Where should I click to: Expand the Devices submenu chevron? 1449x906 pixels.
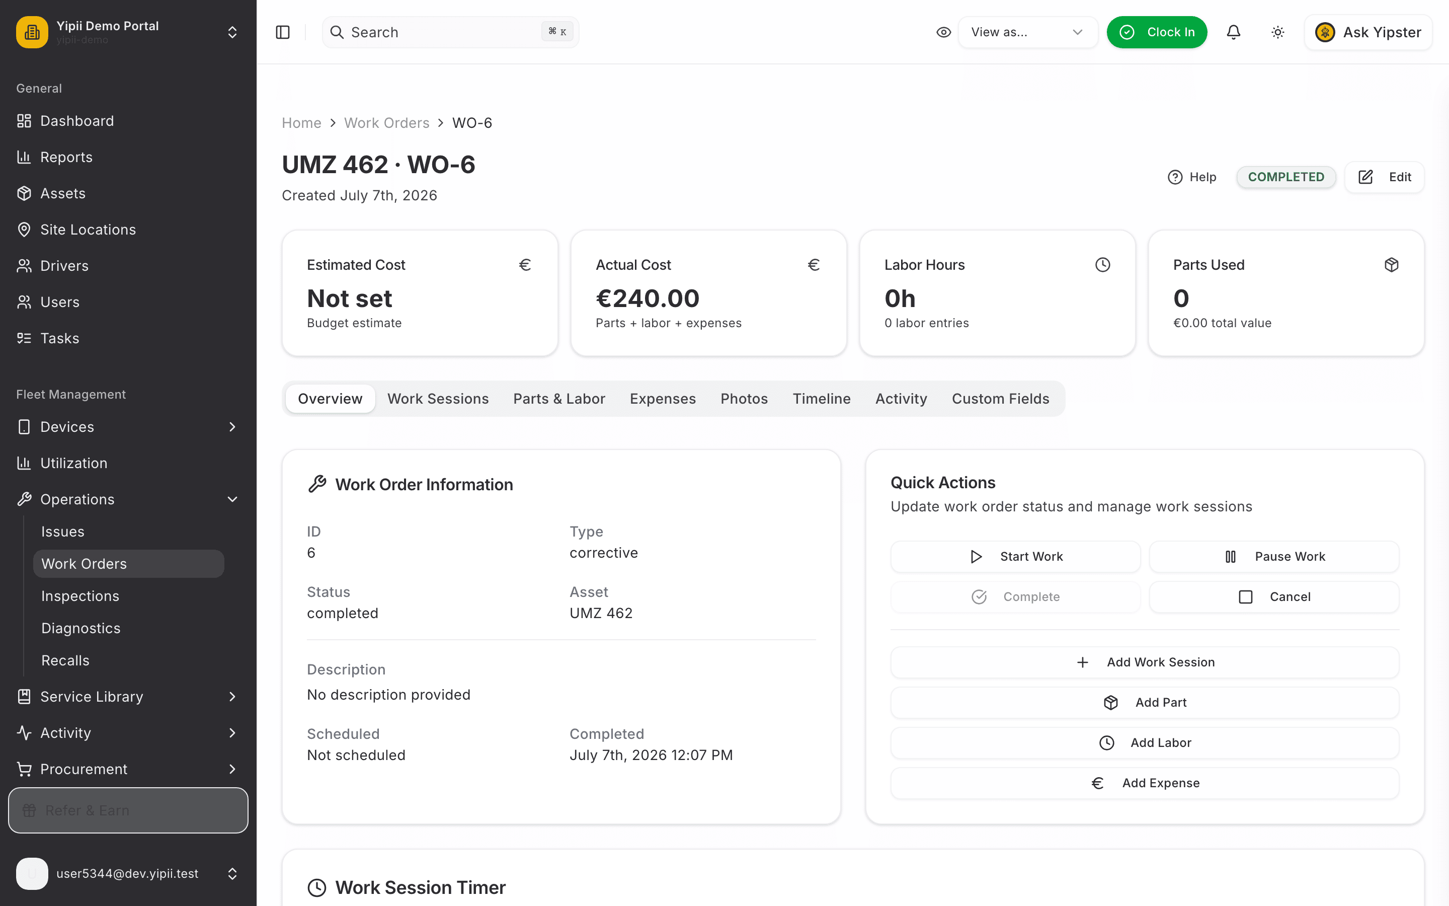coord(232,427)
